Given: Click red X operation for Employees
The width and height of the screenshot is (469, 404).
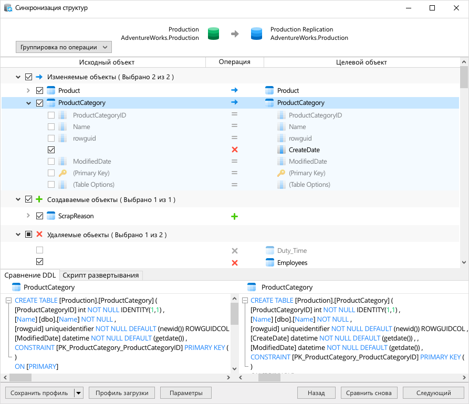Looking at the screenshot, I should (235, 263).
